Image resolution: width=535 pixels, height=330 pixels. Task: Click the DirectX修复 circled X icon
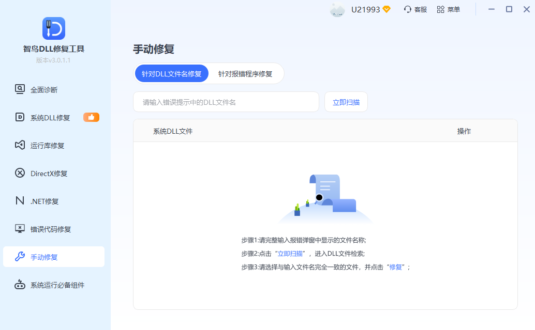point(20,173)
